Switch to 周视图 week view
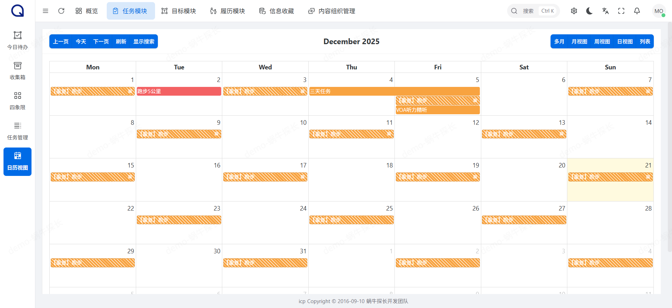 point(602,41)
